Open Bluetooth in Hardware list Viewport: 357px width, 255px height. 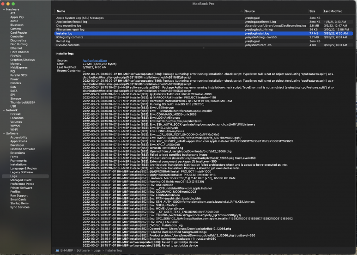[17, 25]
